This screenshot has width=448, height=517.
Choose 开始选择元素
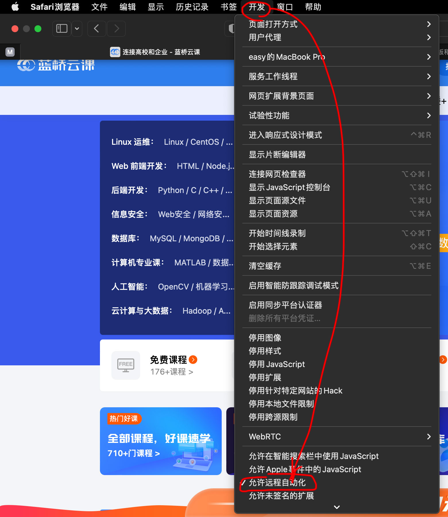point(337,246)
